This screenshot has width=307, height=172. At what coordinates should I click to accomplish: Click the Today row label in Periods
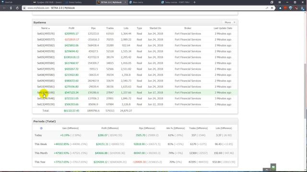[x=38, y=135]
